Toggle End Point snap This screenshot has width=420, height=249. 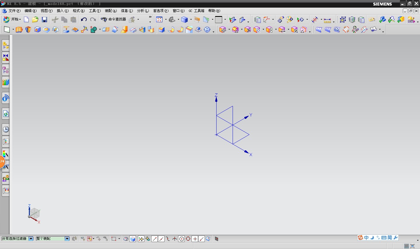pos(155,239)
